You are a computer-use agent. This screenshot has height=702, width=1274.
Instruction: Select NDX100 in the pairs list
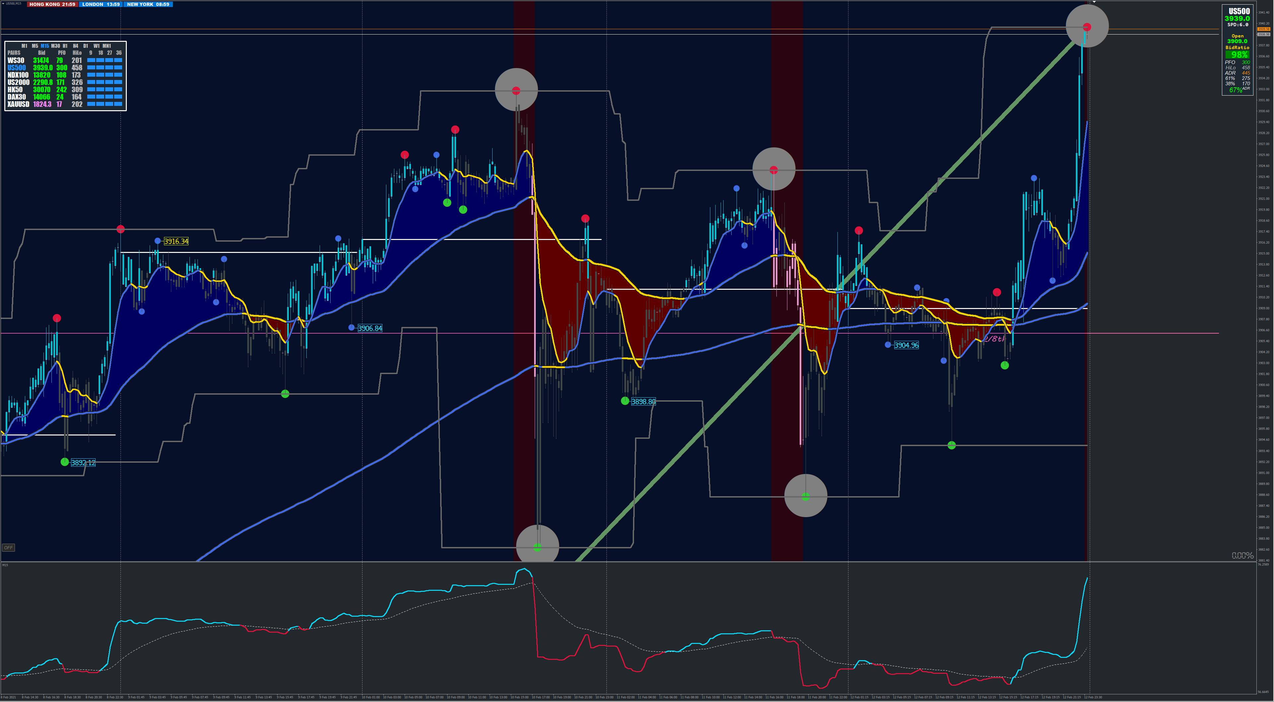[18, 75]
